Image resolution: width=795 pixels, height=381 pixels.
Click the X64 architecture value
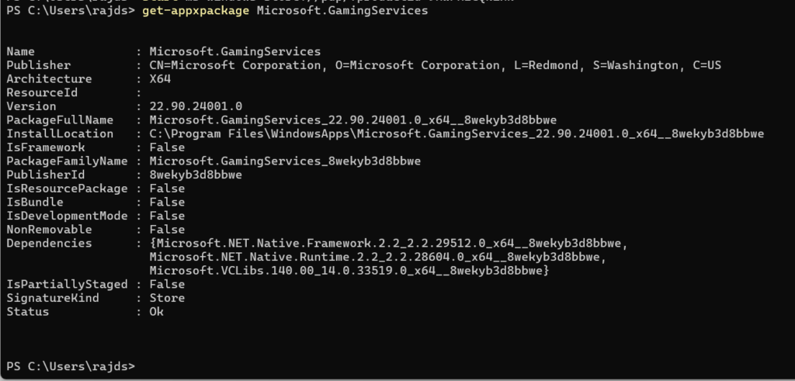point(161,78)
